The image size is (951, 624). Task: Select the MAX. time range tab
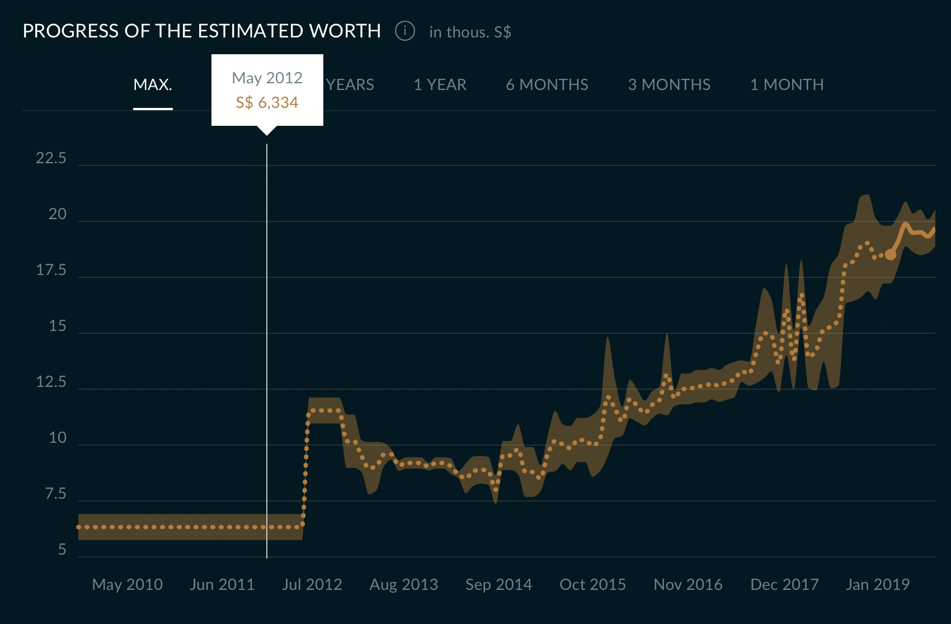tap(153, 85)
